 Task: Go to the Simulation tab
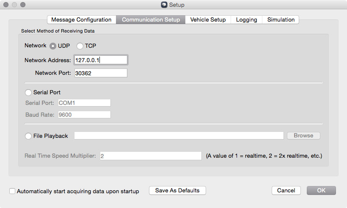point(281,19)
